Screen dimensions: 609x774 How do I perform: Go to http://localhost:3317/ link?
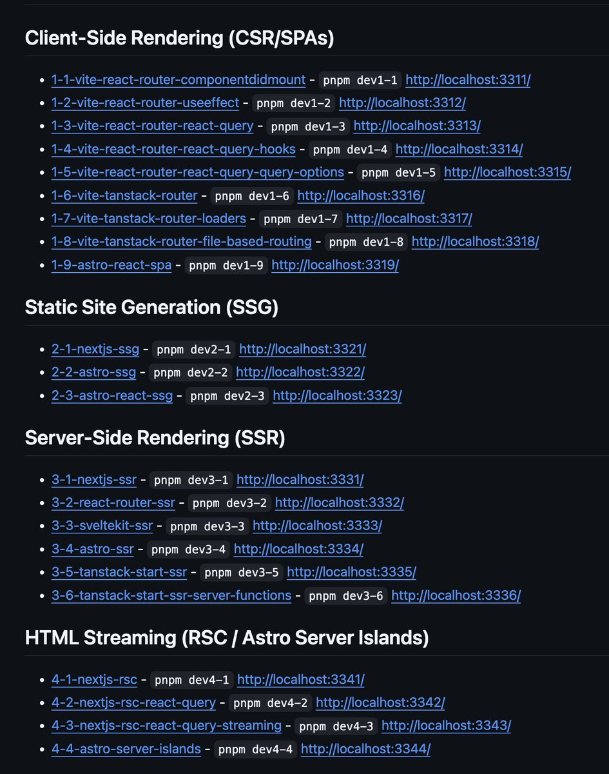[409, 219]
